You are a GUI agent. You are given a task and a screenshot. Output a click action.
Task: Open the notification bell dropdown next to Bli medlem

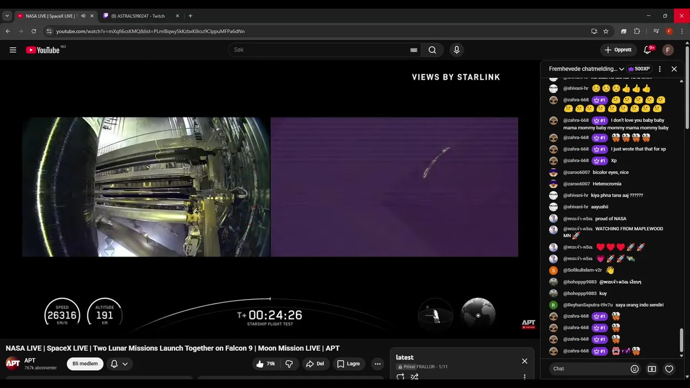coord(119,364)
